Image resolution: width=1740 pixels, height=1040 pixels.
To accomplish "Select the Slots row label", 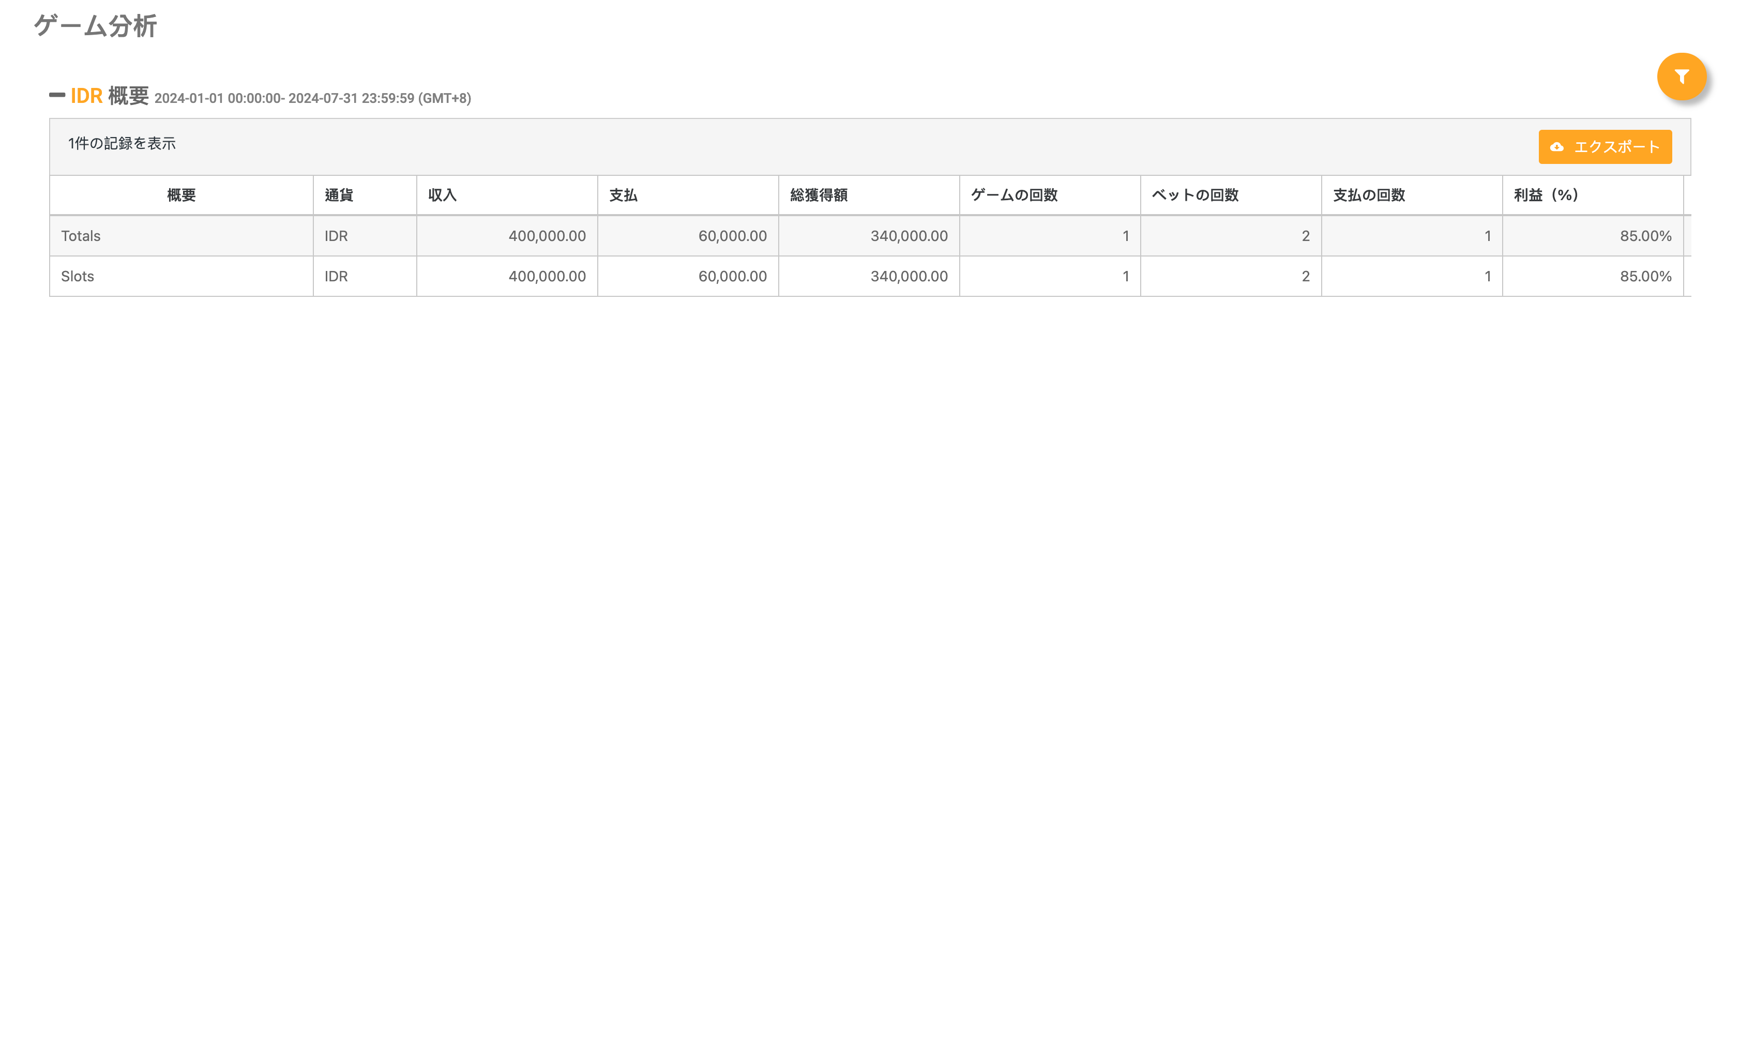I will (x=77, y=276).
